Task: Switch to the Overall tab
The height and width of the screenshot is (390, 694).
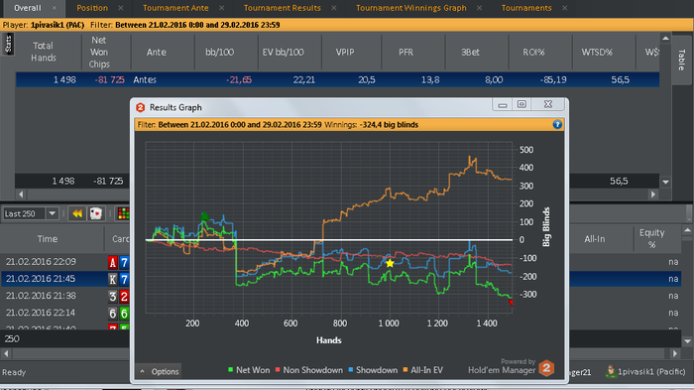Action: pos(28,8)
